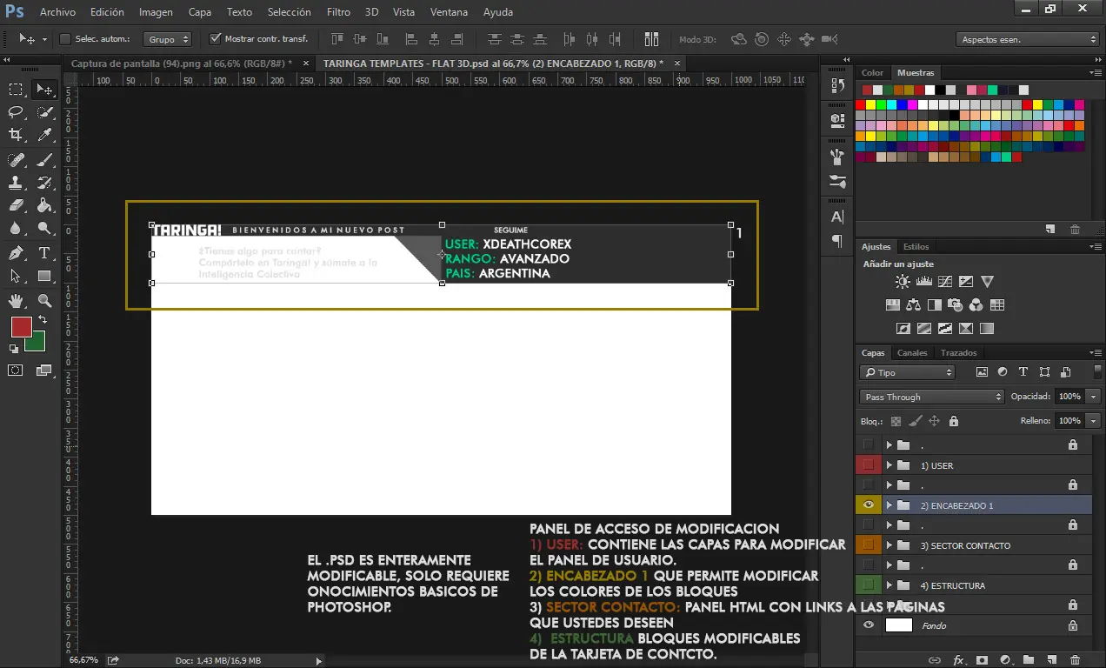Screen dimensions: 1106x668
Task: Add a Curves adjustment
Action: coord(944,282)
